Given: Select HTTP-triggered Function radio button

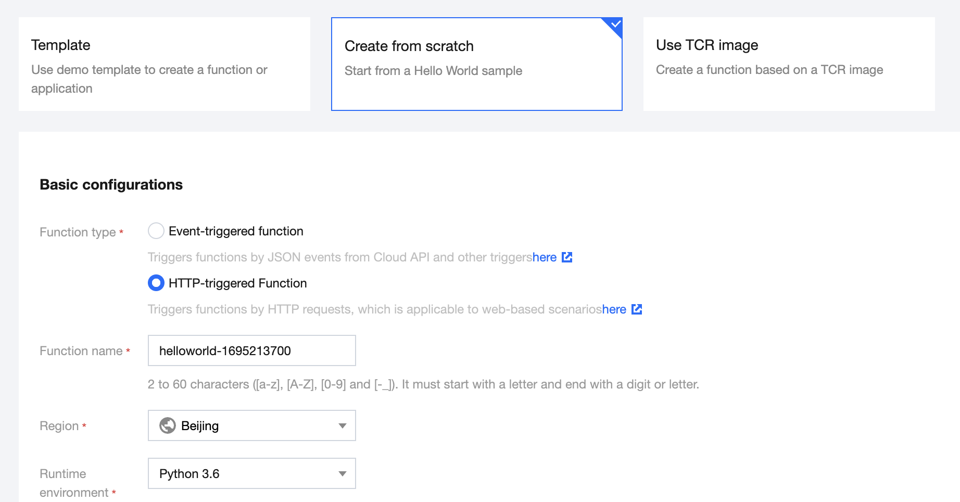Looking at the screenshot, I should pos(156,283).
